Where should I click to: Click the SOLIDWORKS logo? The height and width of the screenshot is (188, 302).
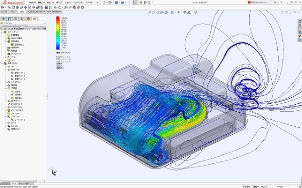(x=13, y=3)
